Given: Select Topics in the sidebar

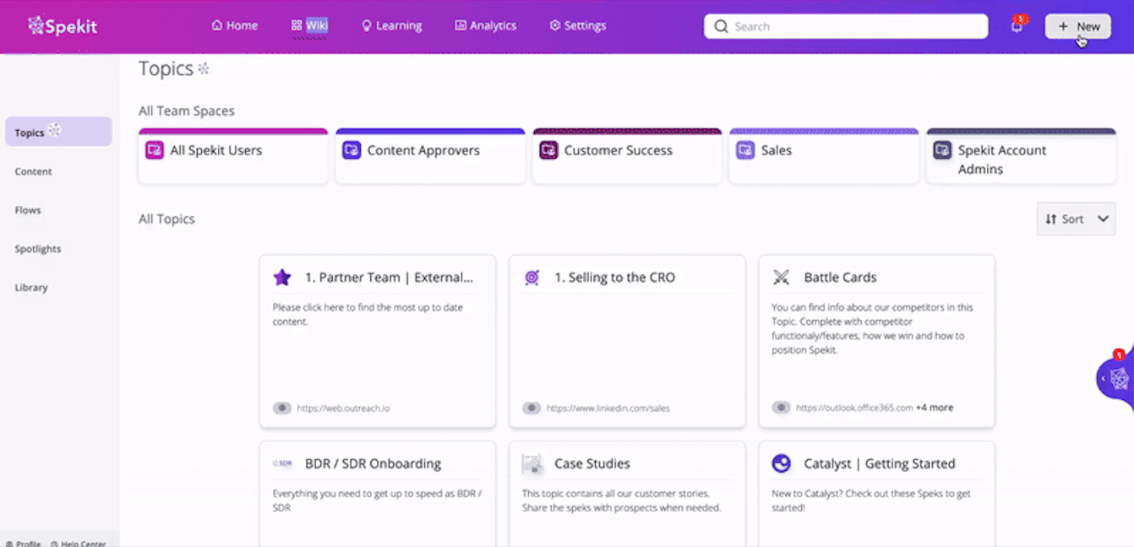Looking at the screenshot, I should [58, 132].
